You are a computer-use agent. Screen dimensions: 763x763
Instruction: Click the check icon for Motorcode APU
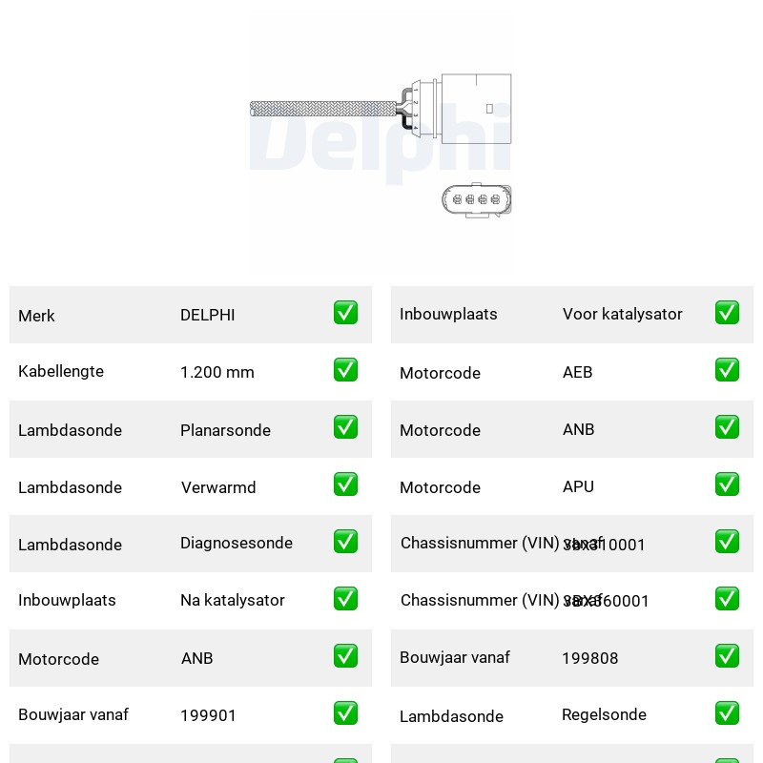point(727,485)
